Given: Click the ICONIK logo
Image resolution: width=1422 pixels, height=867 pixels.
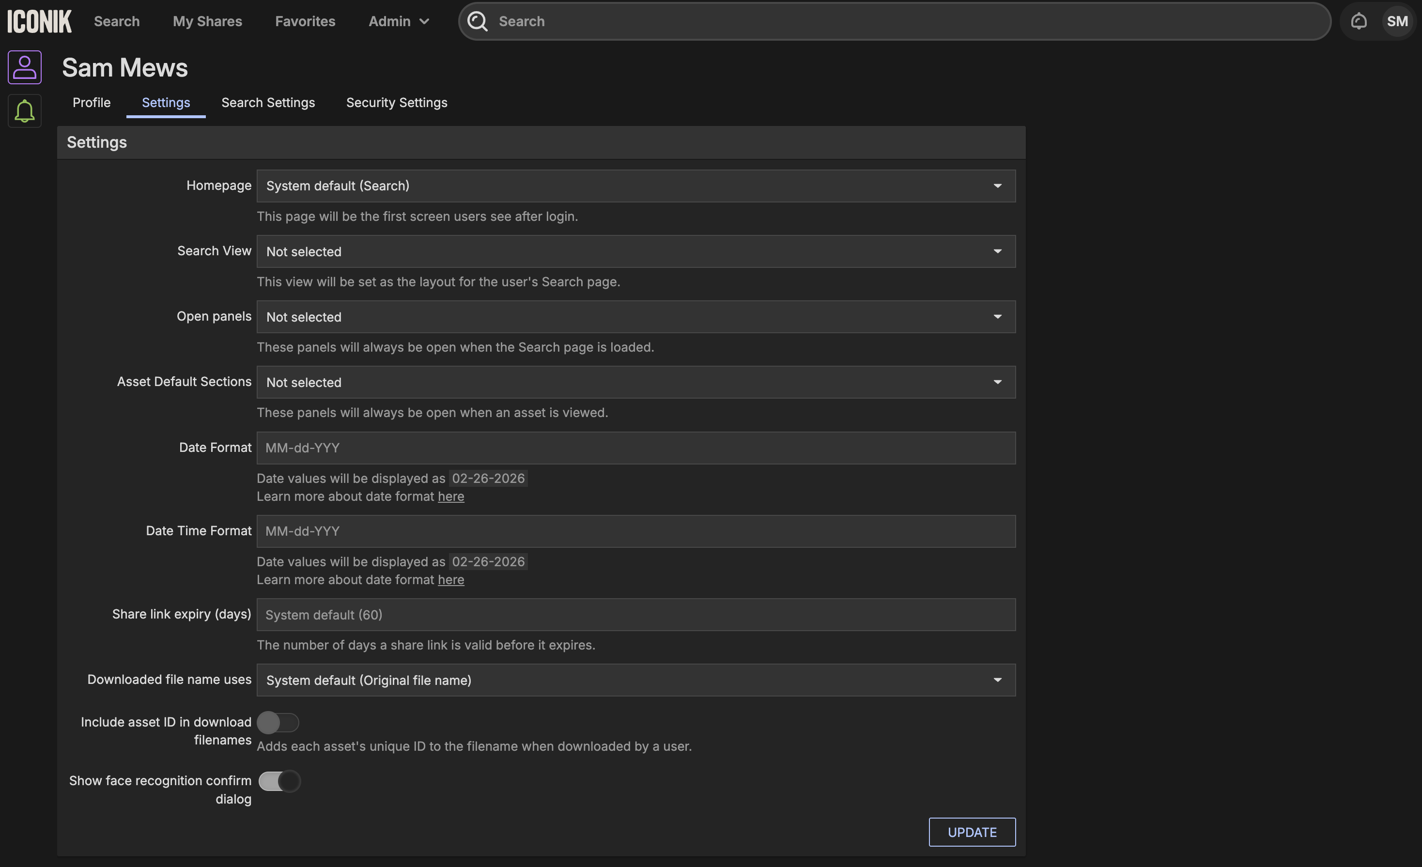Looking at the screenshot, I should pyautogui.click(x=39, y=21).
